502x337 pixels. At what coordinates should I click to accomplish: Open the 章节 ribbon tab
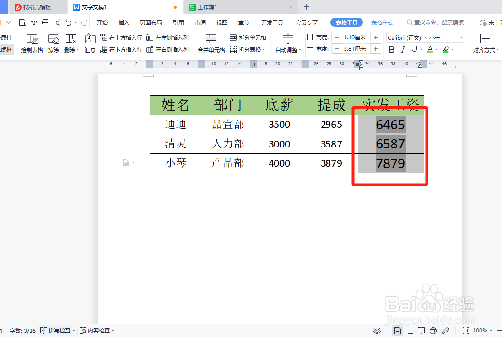[x=243, y=23]
